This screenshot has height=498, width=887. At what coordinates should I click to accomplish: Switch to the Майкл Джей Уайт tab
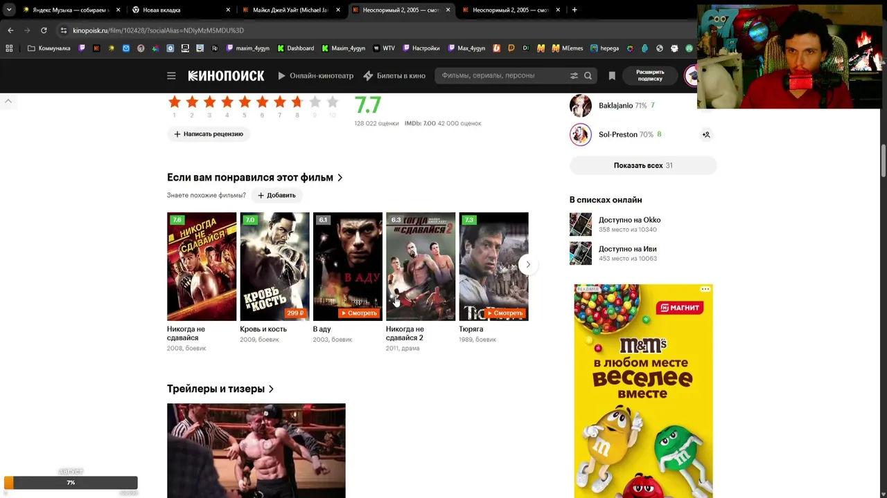290,10
